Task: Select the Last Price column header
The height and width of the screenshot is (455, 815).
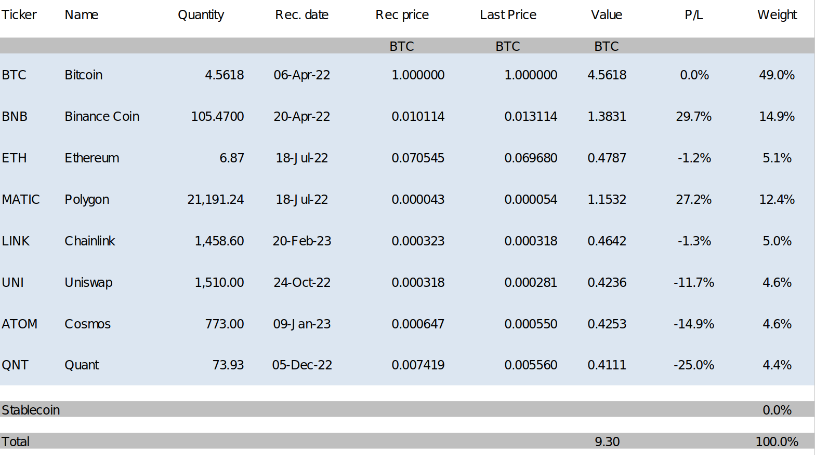Action: (x=508, y=15)
